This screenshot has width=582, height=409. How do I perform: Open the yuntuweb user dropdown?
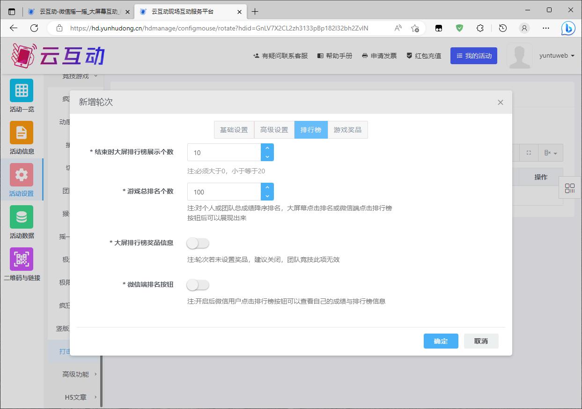tap(557, 56)
